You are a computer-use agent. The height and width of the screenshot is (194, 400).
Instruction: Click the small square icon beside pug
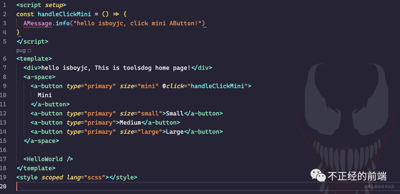29,50
